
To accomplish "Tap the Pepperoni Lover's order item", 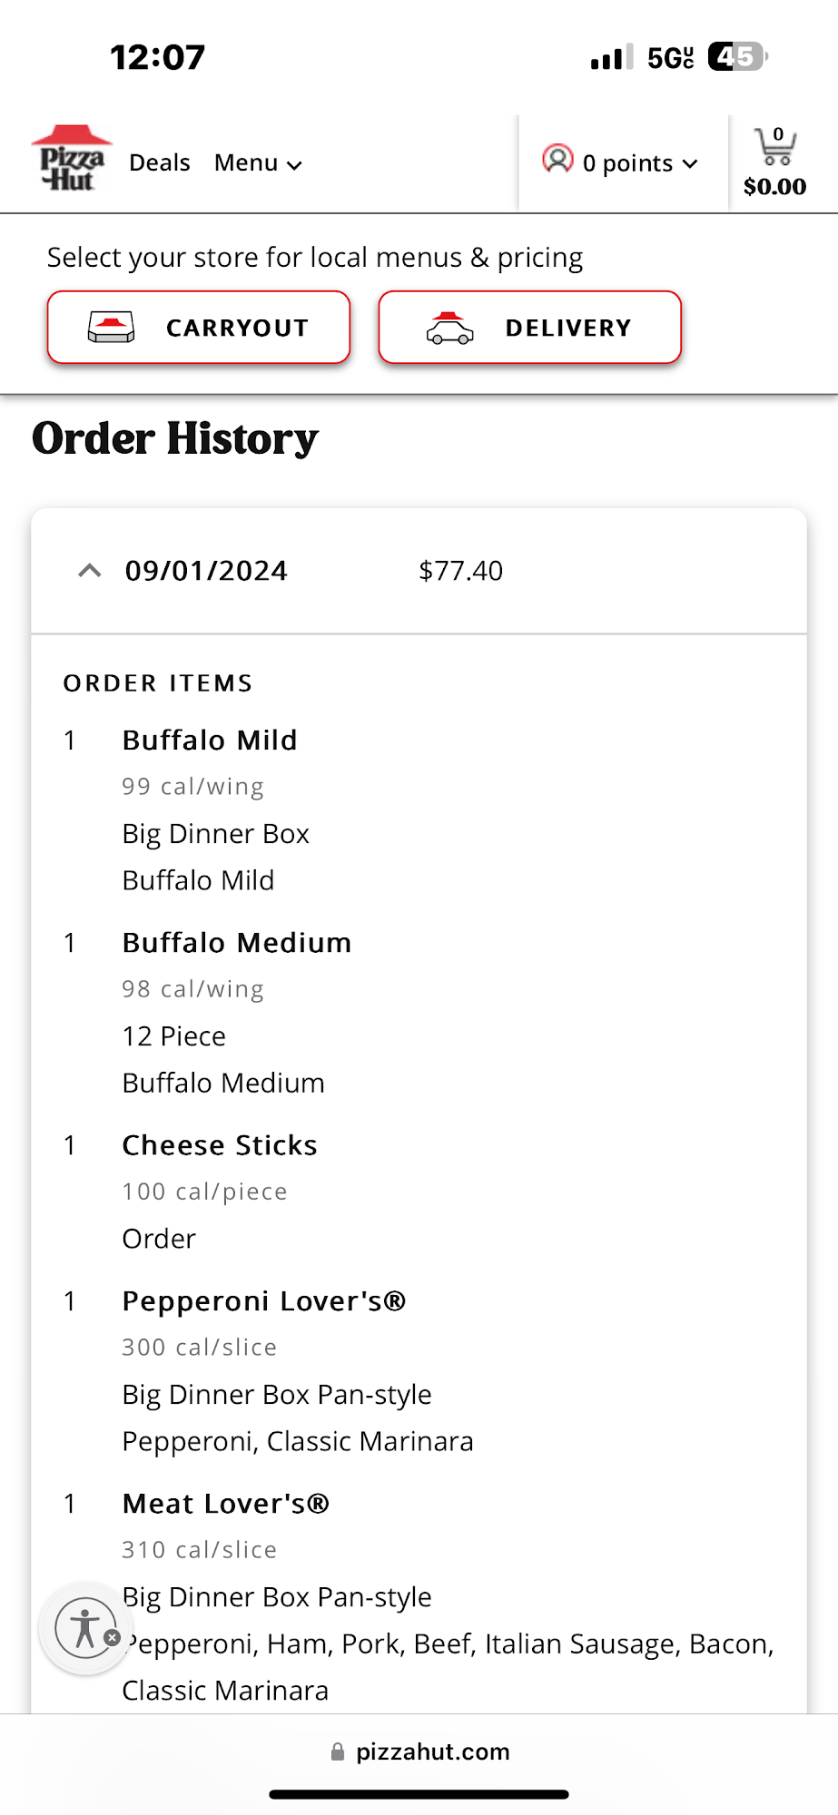I will (263, 1301).
